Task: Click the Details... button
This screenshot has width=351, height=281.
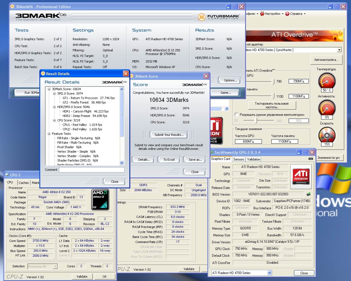Action: tap(144, 160)
